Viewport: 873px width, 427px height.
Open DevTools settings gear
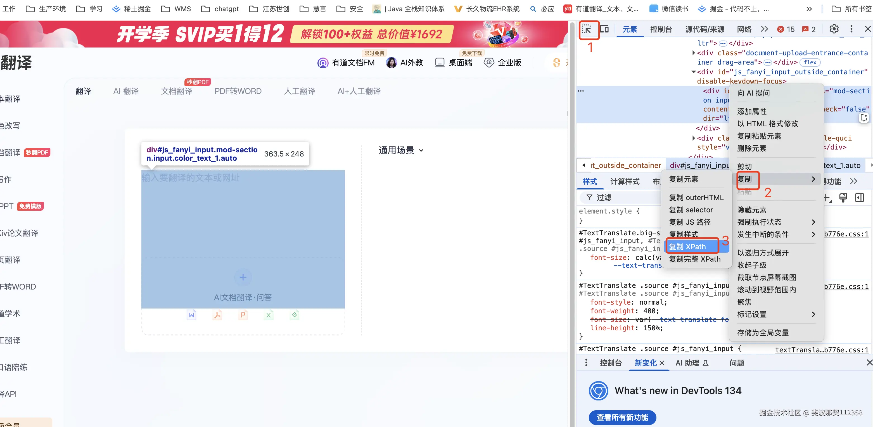(834, 29)
